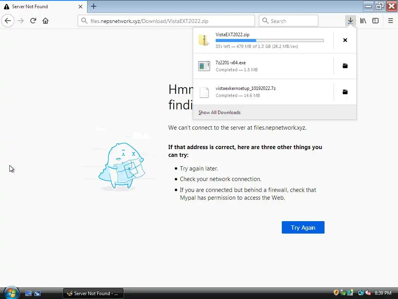This screenshot has width=398, height=299.
Task: Open containing folder for vistaexkernsetup_10192022.7z
Action: (x=345, y=92)
